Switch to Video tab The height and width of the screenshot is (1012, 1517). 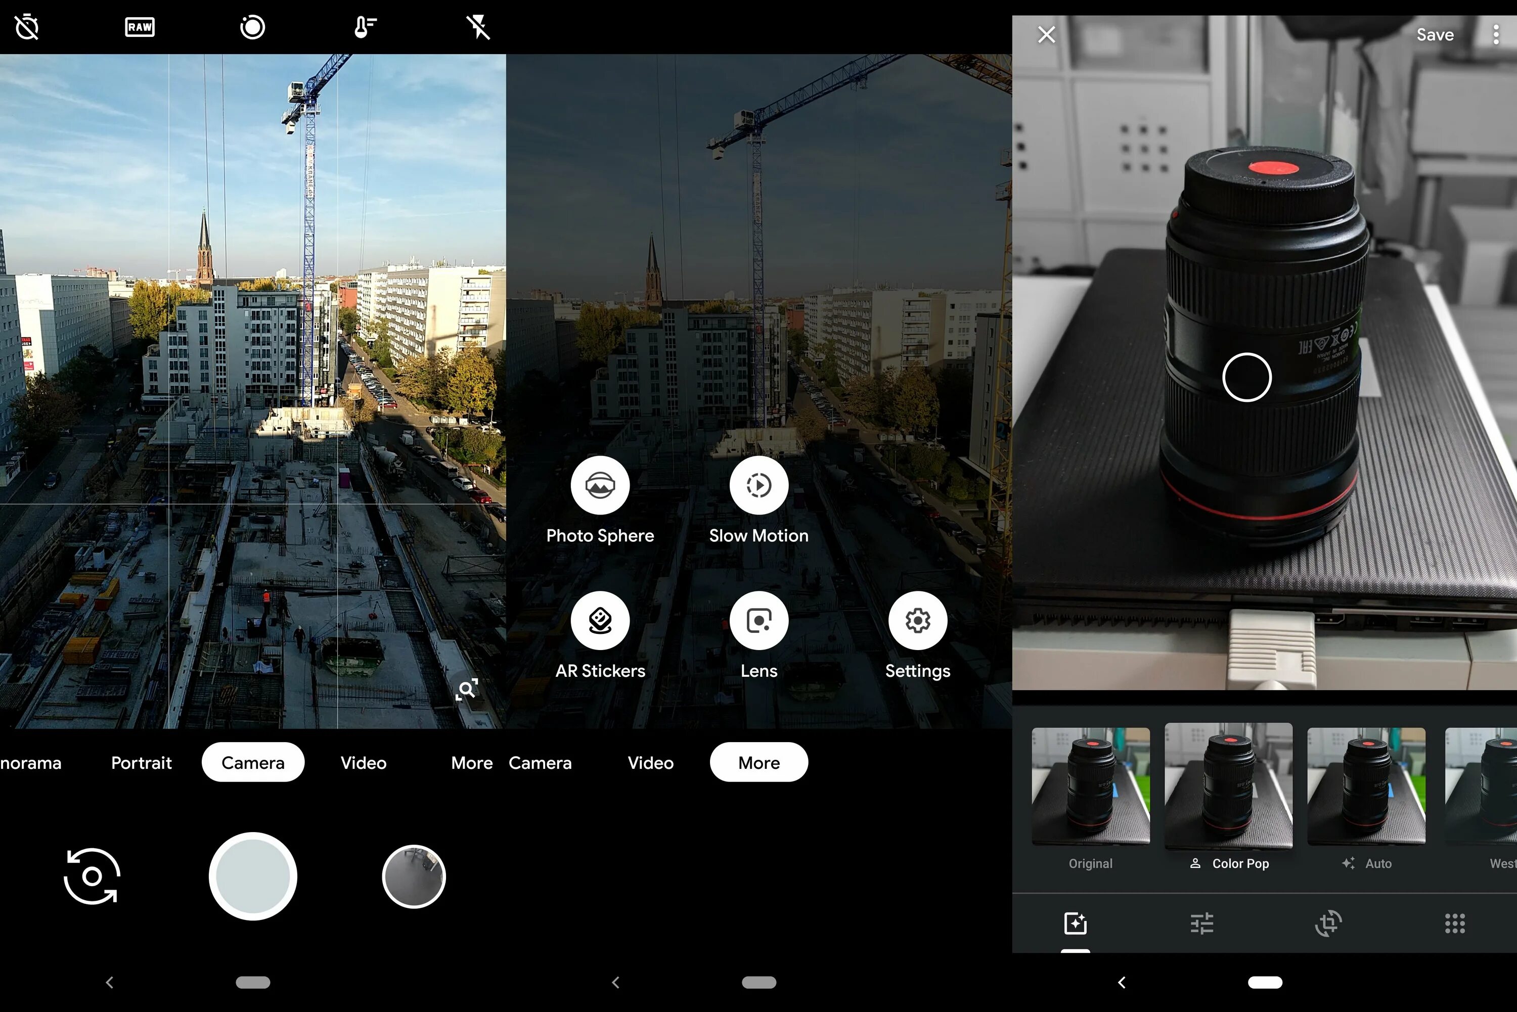point(363,763)
